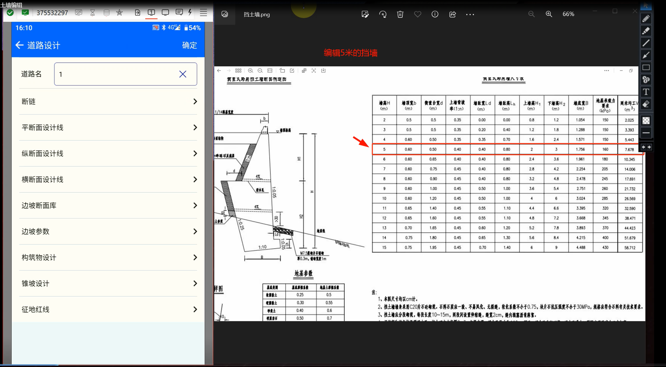Select the 挡土墙.png file tab

click(x=257, y=14)
